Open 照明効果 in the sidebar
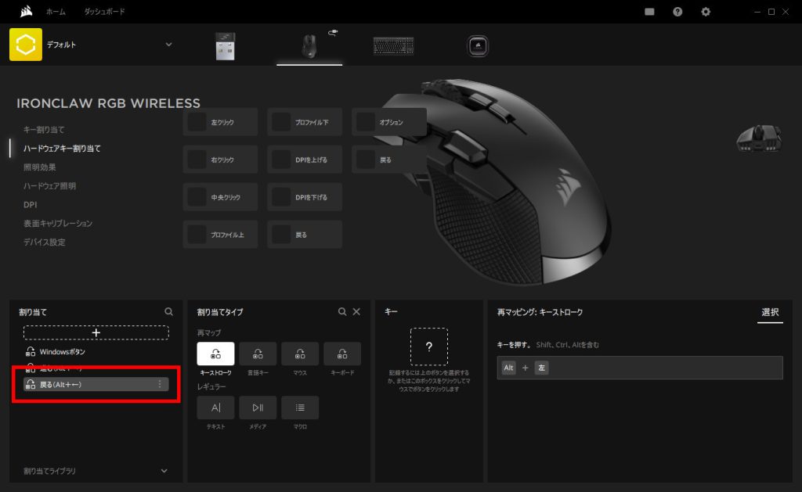Viewport: 802px width, 492px height. point(39,167)
